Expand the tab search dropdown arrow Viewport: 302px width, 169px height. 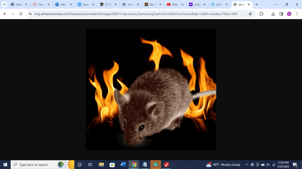(x=4, y=4)
